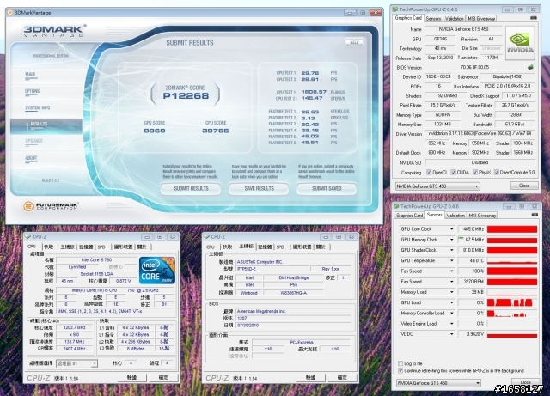Click the 3DMark Vantage logo

tap(55, 31)
